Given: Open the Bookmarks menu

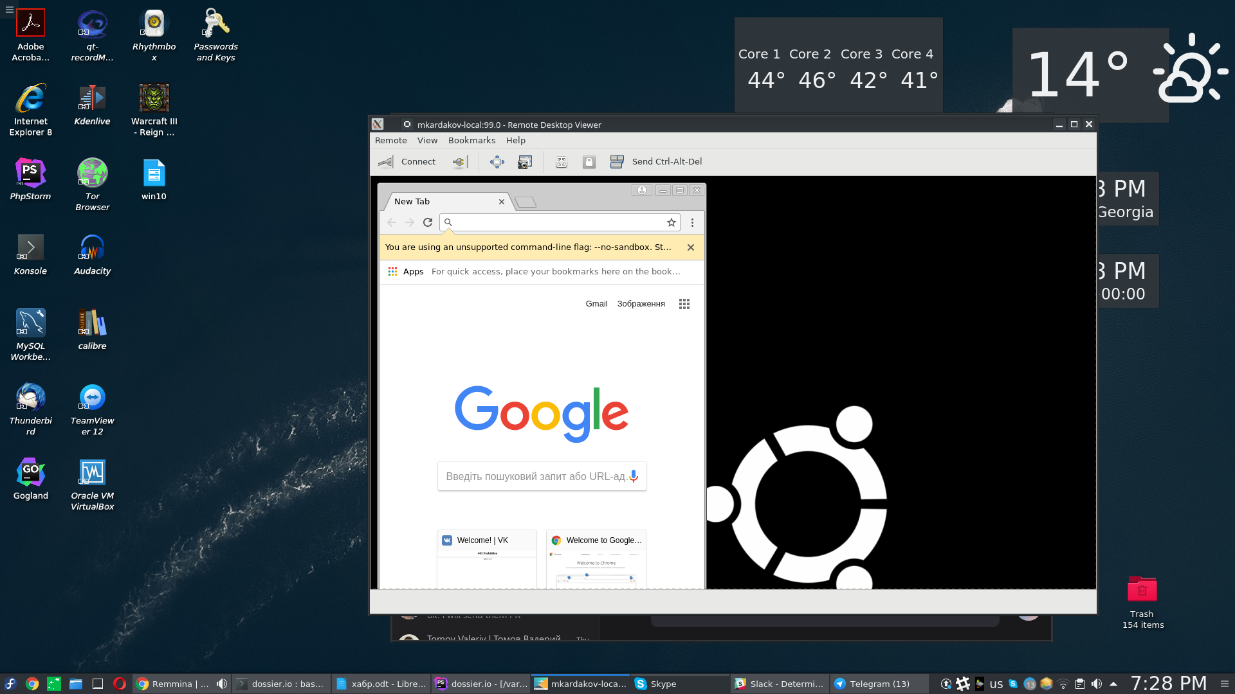Looking at the screenshot, I should [472, 141].
